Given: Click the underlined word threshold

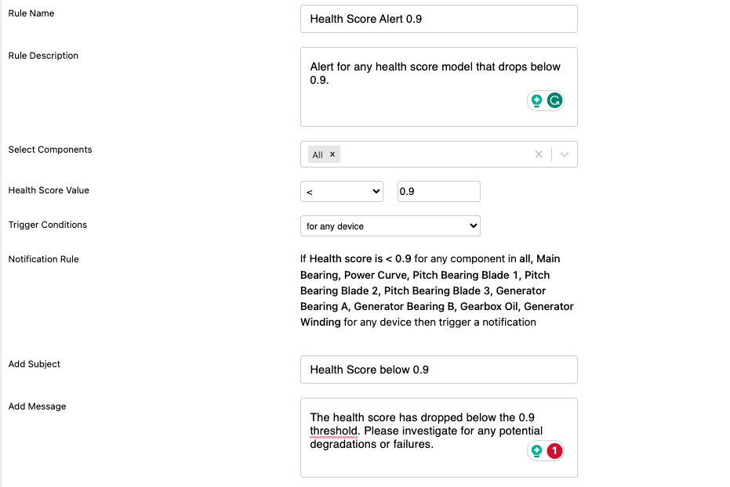Looking at the screenshot, I should click(x=334, y=431).
